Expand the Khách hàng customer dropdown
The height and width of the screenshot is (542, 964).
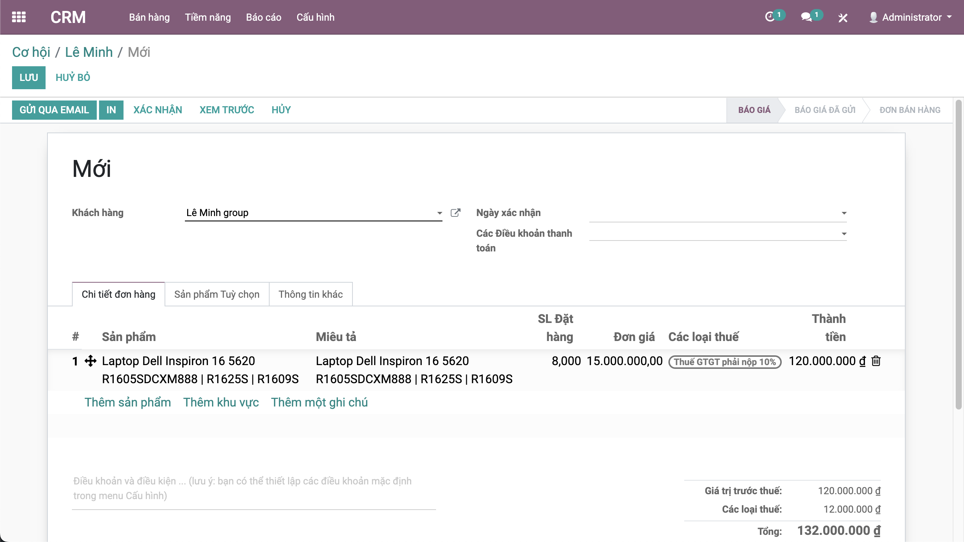pyautogui.click(x=439, y=213)
